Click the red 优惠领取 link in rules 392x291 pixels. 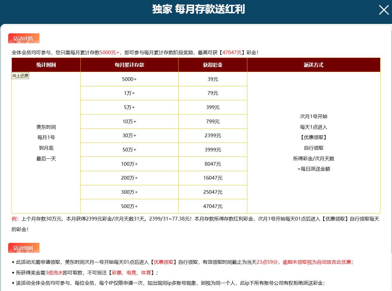[164, 262]
